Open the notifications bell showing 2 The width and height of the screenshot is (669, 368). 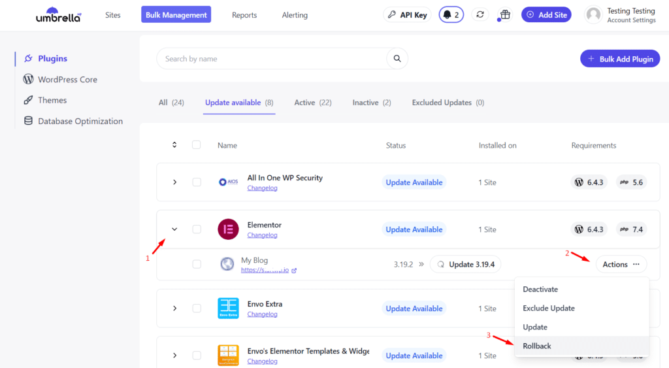pos(451,15)
